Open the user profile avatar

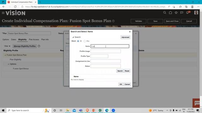196,13
